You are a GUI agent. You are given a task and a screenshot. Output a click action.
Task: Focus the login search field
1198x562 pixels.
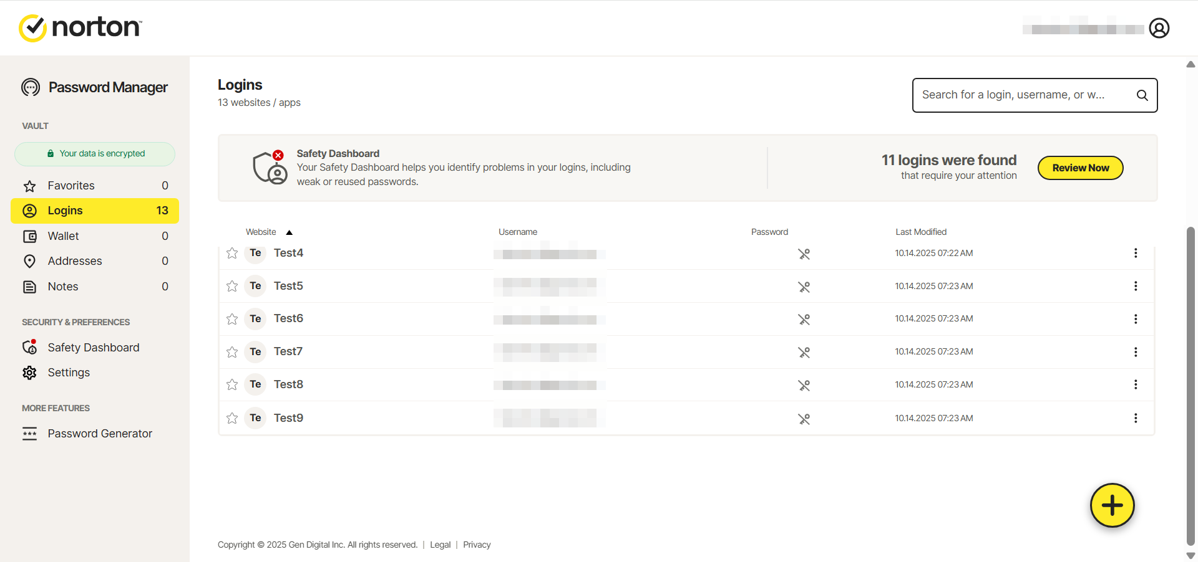coord(1023,95)
